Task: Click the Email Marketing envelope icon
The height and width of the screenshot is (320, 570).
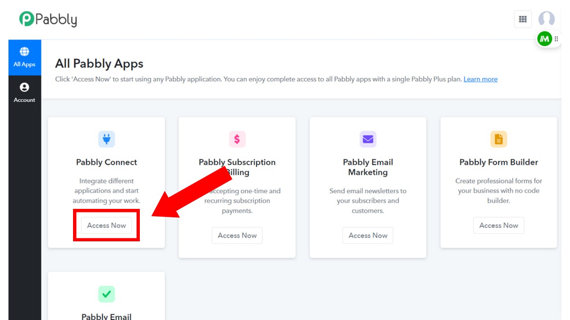Action: (x=368, y=139)
